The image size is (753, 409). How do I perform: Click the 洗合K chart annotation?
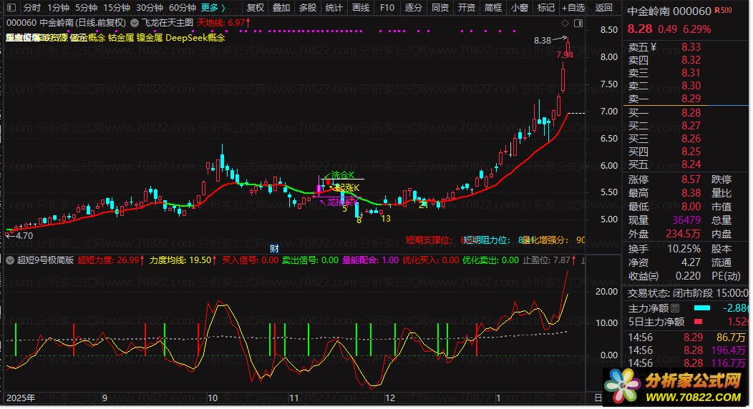[342, 175]
